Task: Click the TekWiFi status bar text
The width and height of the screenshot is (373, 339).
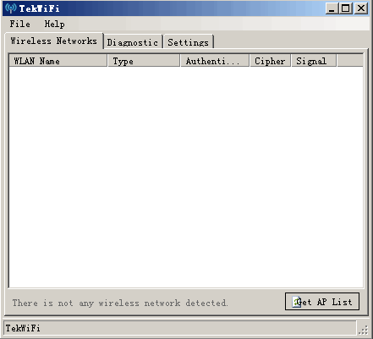Action: (23, 328)
